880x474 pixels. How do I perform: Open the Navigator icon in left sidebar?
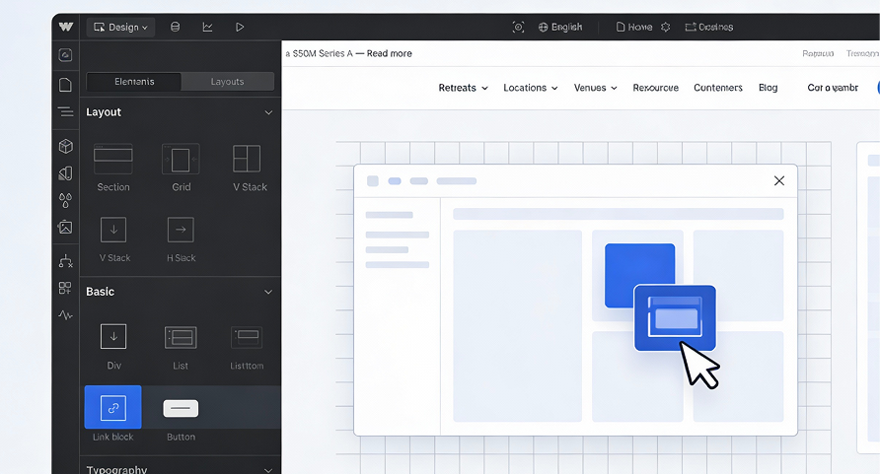pos(65,112)
